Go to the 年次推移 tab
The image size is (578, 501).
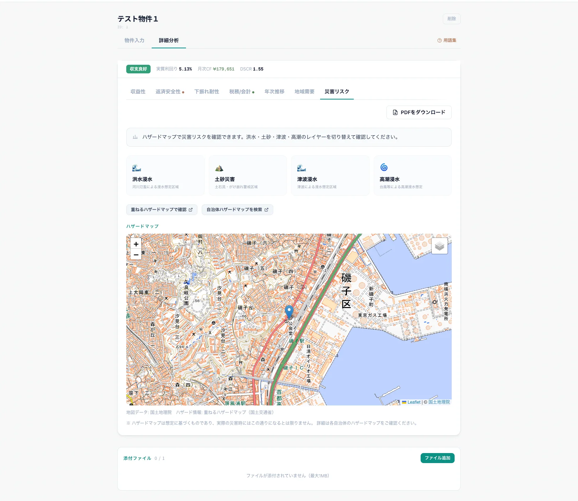point(274,92)
